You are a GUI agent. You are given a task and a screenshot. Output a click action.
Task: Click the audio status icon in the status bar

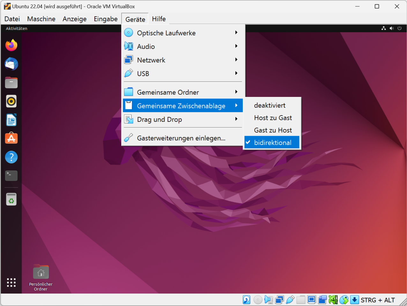coord(268,300)
